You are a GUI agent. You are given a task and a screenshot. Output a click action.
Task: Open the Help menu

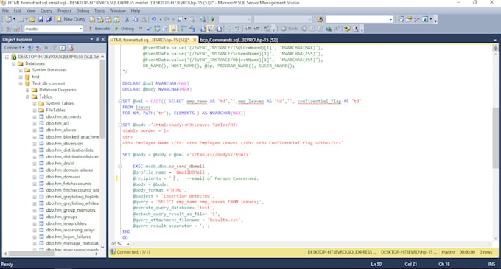pyautogui.click(x=136, y=10)
